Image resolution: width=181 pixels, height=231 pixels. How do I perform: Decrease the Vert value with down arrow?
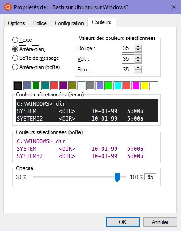[x=138, y=61]
